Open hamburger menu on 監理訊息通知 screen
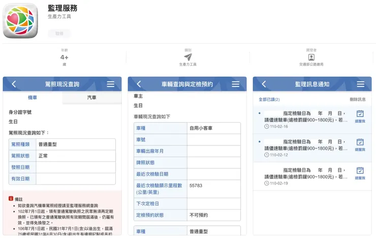Screen dimensions: 376x238 click(361, 84)
